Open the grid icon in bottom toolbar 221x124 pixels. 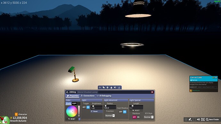186,120
